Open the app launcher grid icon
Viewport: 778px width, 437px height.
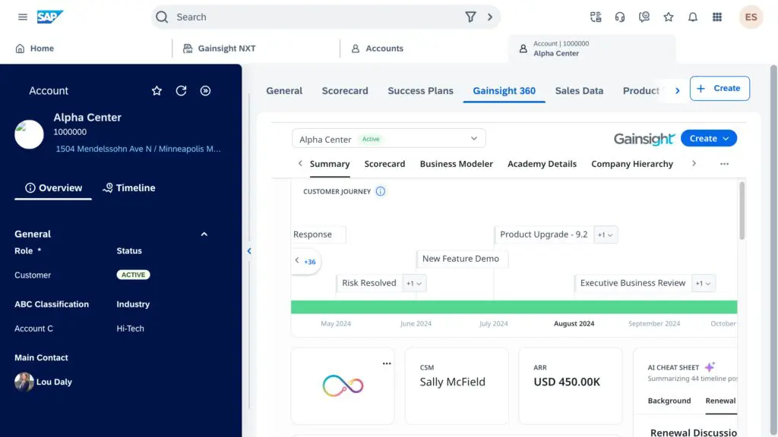coord(716,17)
